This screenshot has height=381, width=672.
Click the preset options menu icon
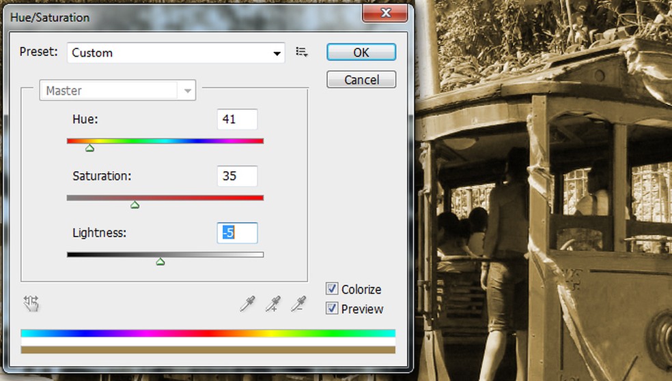click(302, 52)
